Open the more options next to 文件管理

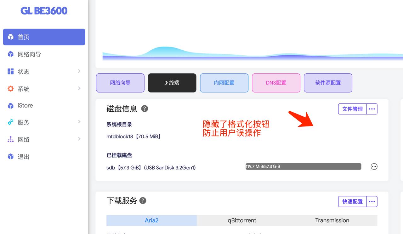[372, 109]
